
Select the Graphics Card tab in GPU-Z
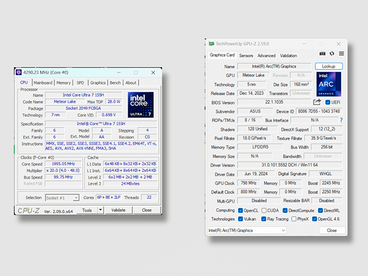(x=222, y=55)
